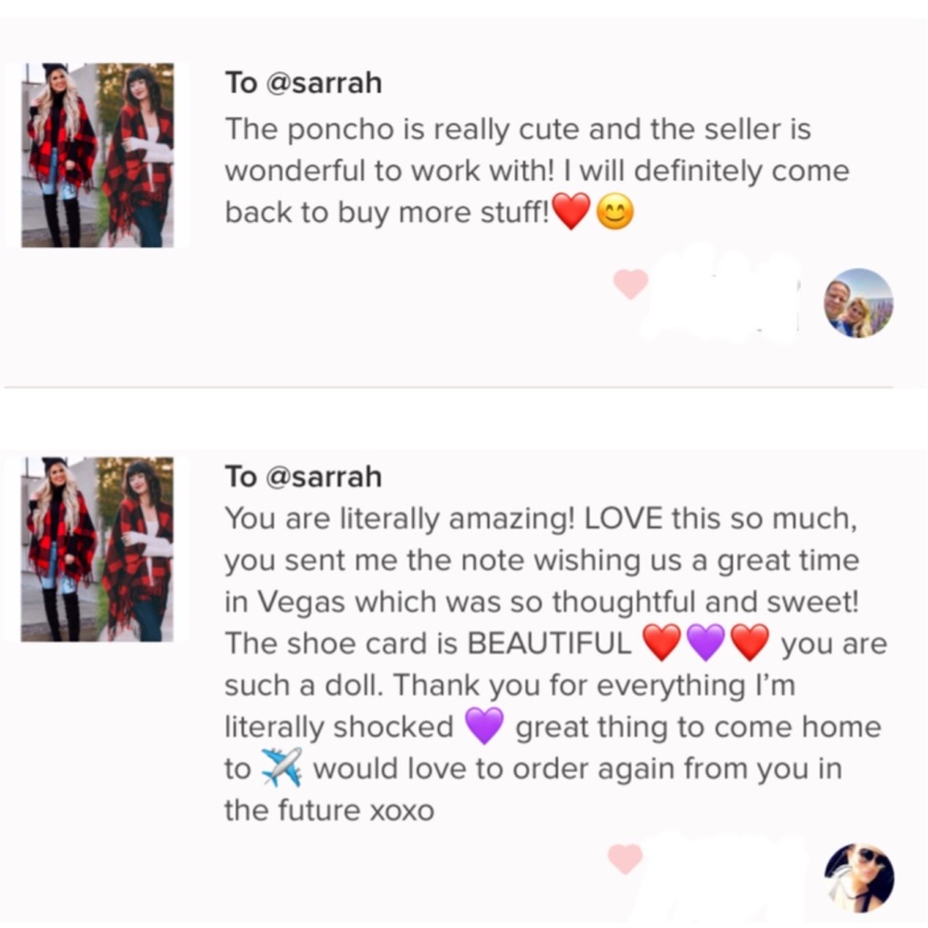Viewport: 928px width, 928px height.
Task: Click the 'xoxo' text ending second review
Action: [402, 810]
